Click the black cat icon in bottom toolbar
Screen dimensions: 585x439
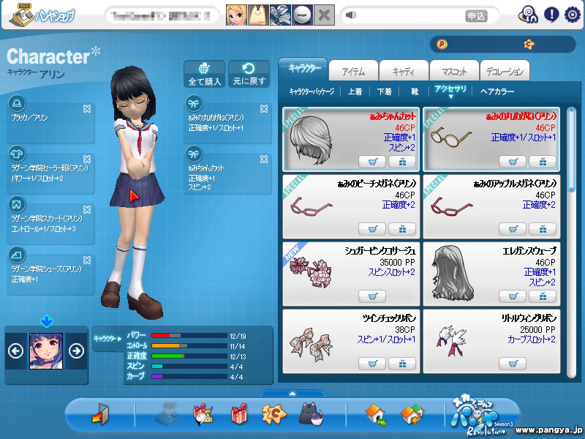coord(312,415)
